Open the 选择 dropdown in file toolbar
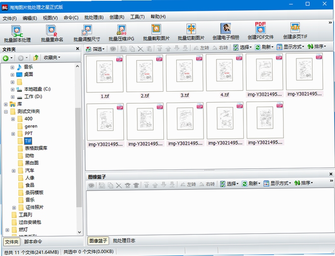This screenshot has height=256, width=335. 242,47
